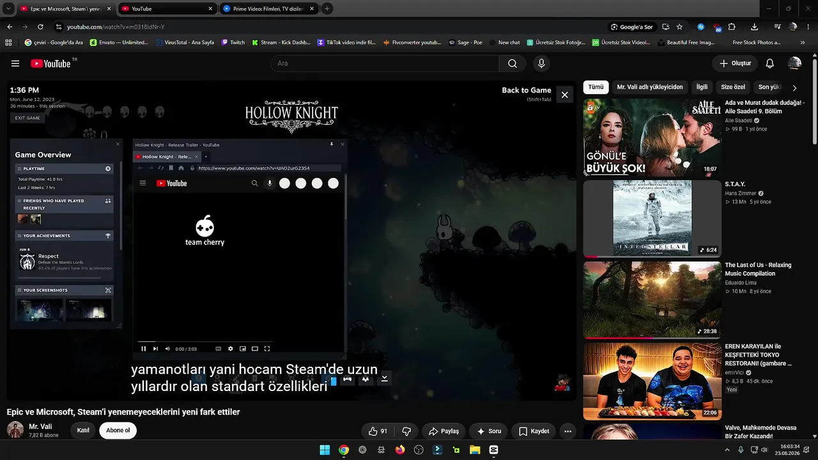818x460 pixels.
Task: Select the Size özel filter chip
Action: pyautogui.click(x=733, y=87)
